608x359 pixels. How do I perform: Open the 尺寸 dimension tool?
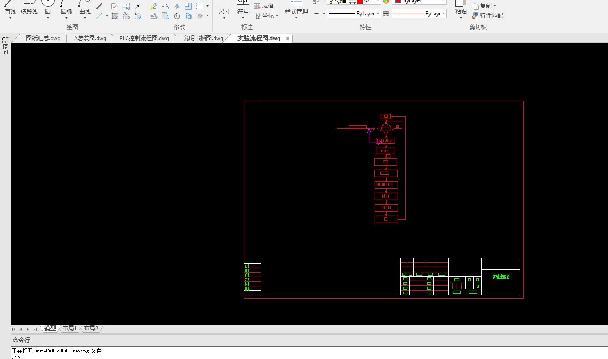[225, 8]
